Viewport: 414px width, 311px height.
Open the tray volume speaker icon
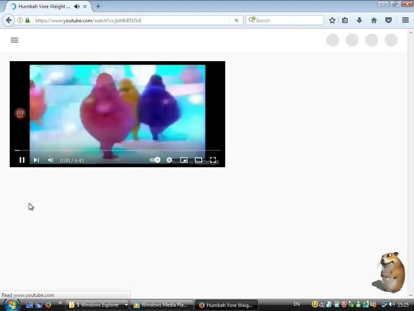pos(392,305)
